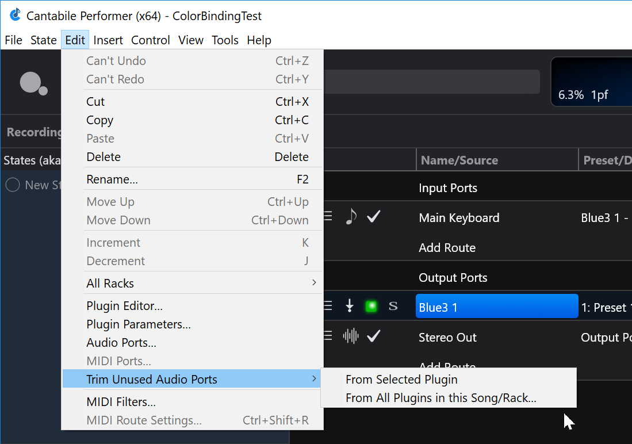Select Trim Unused Audio Ports menu entry

click(x=193, y=379)
